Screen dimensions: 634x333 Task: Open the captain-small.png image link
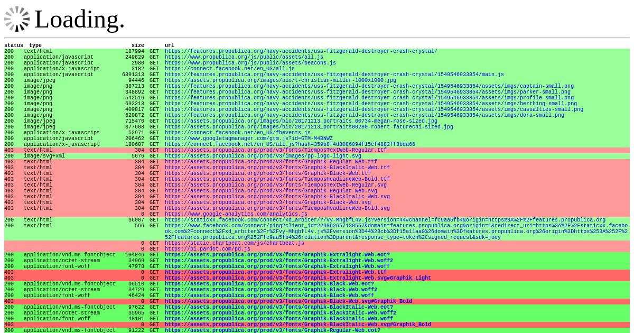click(x=369, y=86)
